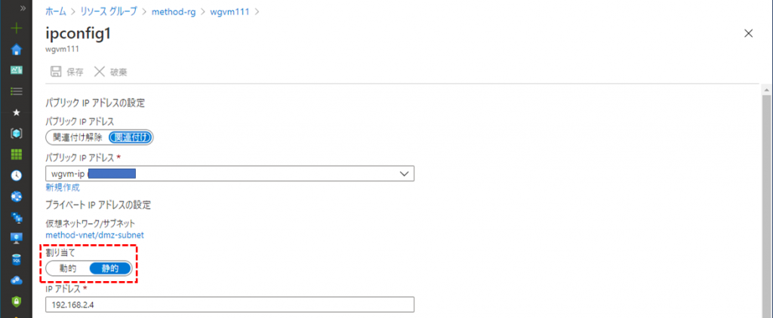Open the Dashboard chart icon
This screenshot has height=318, width=773.
pos(17,70)
